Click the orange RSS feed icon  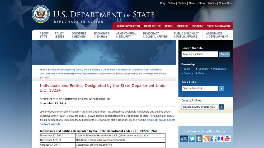click(x=206, y=139)
